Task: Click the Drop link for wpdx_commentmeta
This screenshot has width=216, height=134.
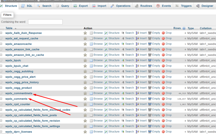Action: tap(168, 93)
